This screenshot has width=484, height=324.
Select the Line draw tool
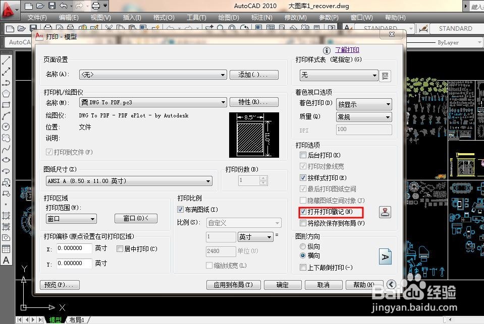6,60
